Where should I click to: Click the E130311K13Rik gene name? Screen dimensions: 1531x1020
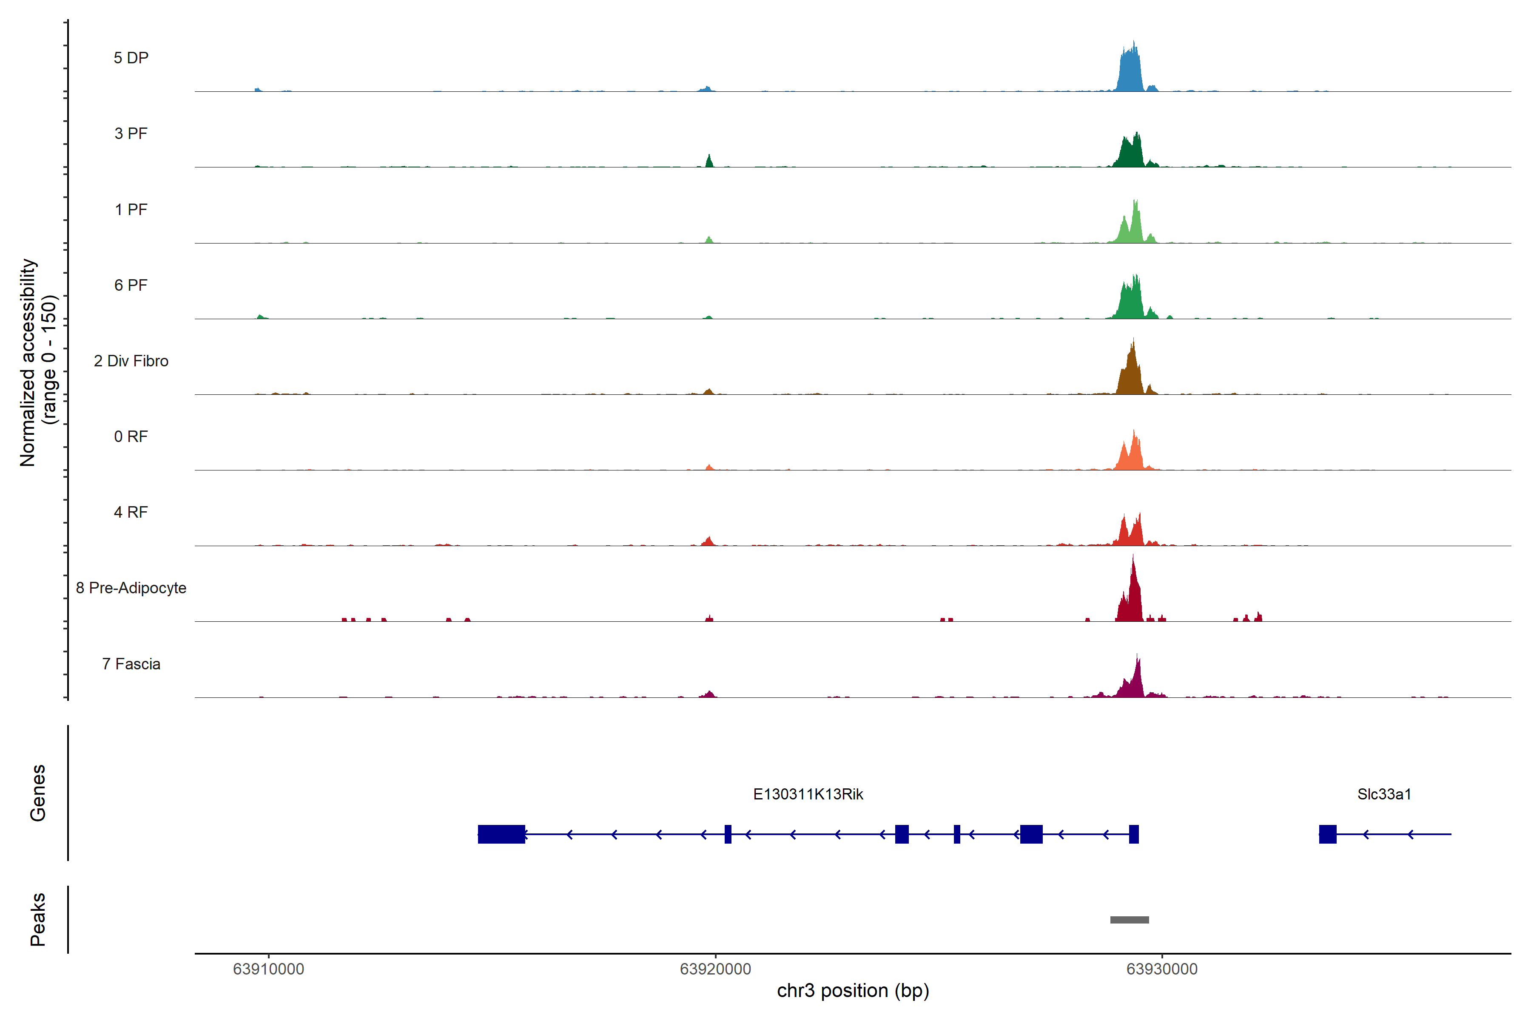(x=808, y=794)
